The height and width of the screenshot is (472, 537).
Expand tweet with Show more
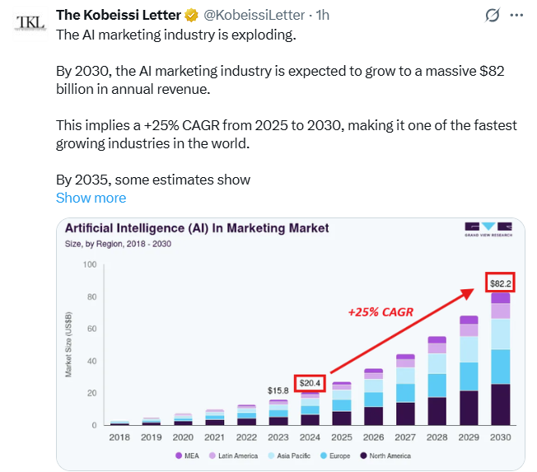pos(91,198)
